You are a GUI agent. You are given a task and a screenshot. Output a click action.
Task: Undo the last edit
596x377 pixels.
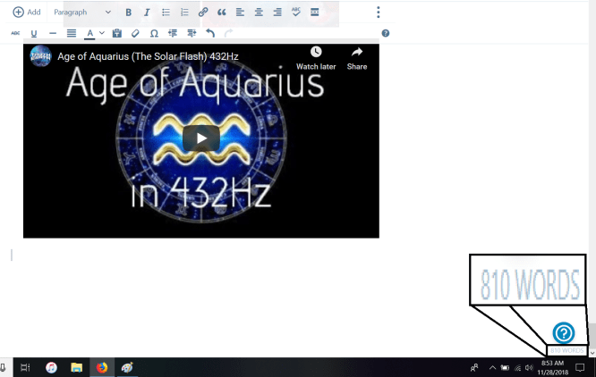(210, 33)
